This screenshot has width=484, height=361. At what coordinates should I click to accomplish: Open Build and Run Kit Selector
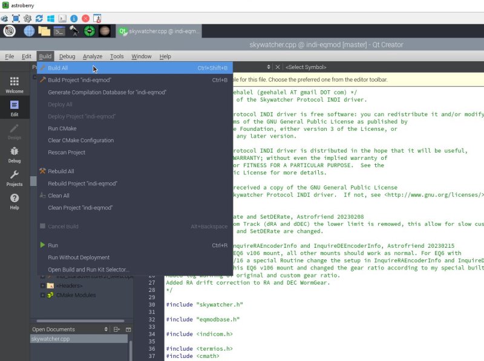[135, 270]
